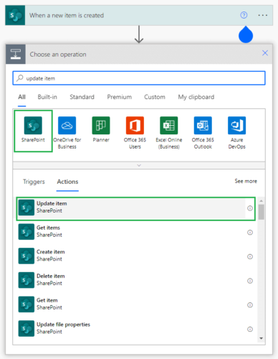Close the Choose an operation panel

pos(265,53)
